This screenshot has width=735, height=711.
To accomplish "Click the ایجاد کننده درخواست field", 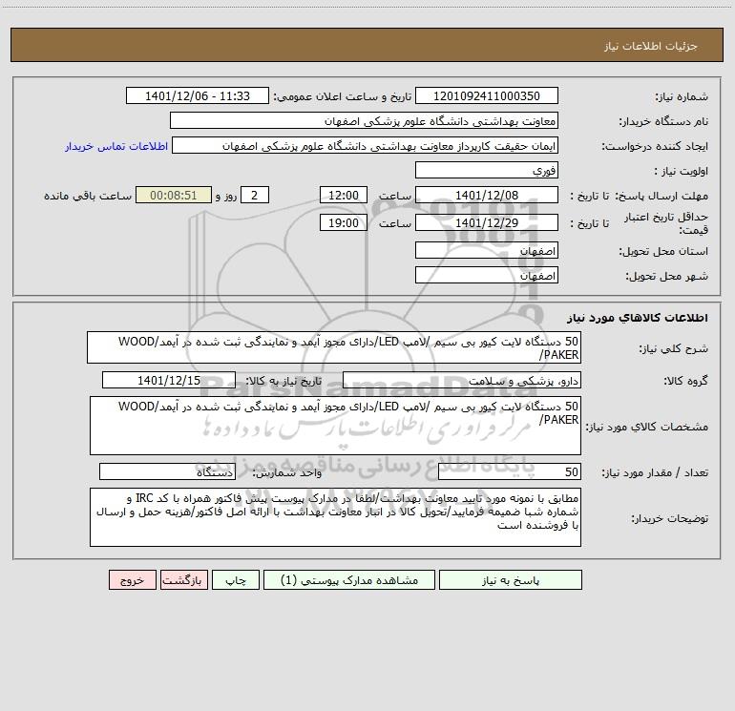I will pos(366,145).
